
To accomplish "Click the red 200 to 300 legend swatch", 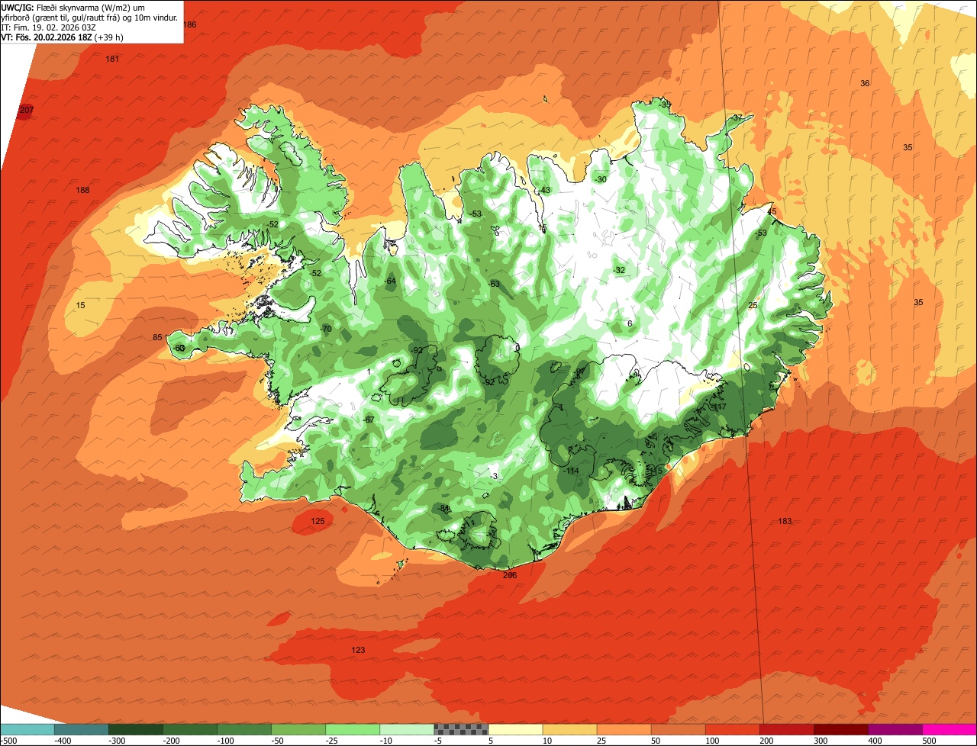I will pyautogui.click(x=786, y=729).
